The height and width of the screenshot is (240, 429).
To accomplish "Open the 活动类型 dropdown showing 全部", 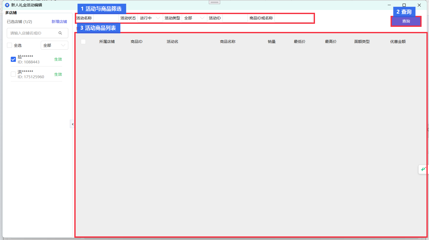I will pos(194,18).
